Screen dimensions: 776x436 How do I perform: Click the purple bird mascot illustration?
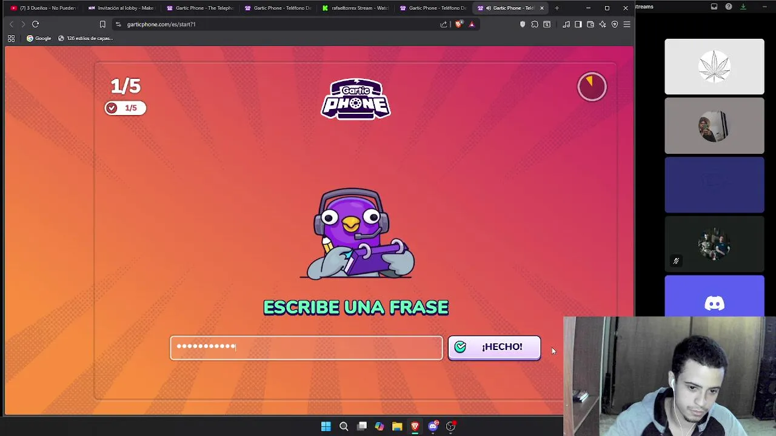coord(358,234)
